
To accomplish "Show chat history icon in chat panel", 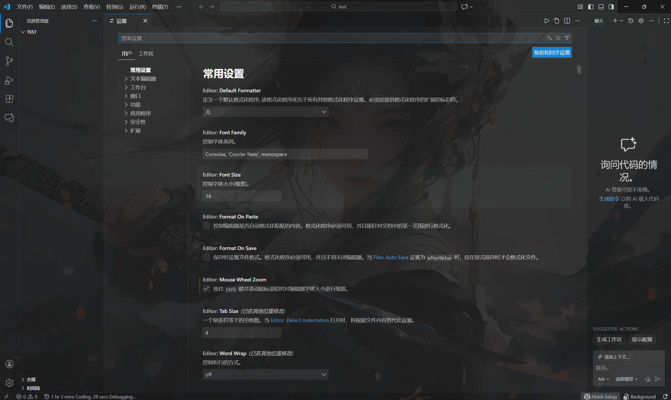I will coord(630,20).
